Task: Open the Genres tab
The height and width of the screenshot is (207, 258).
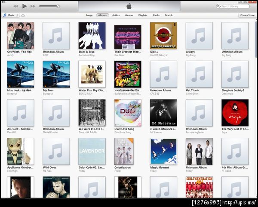Action: [x=129, y=15]
